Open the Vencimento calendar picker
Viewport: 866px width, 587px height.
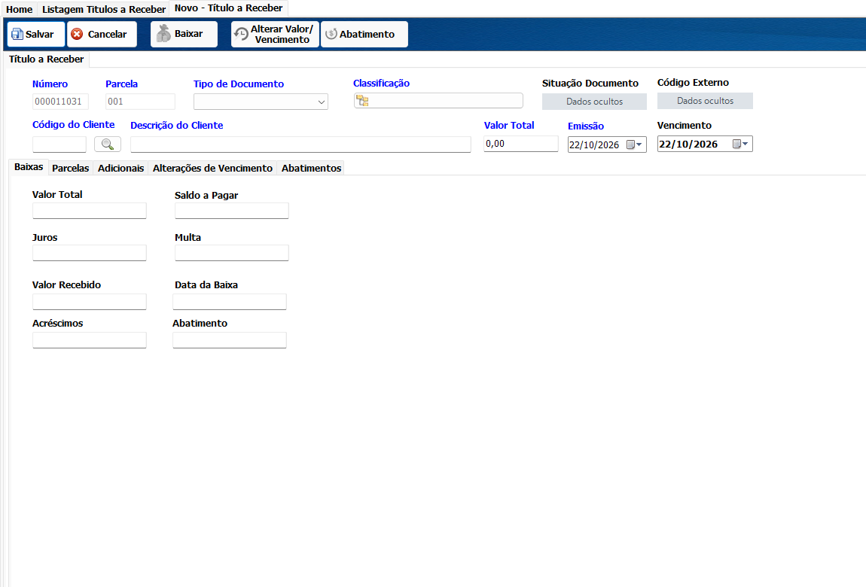tap(740, 144)
